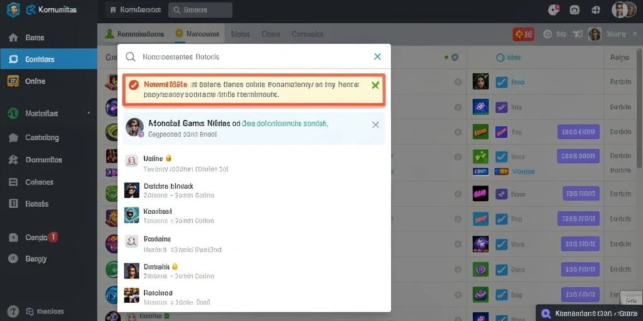The height and width of the screenshot is (321, 643).
Task: Open the notification icon with the pink dot in the top bar
Action: click(x=554, y=10)
